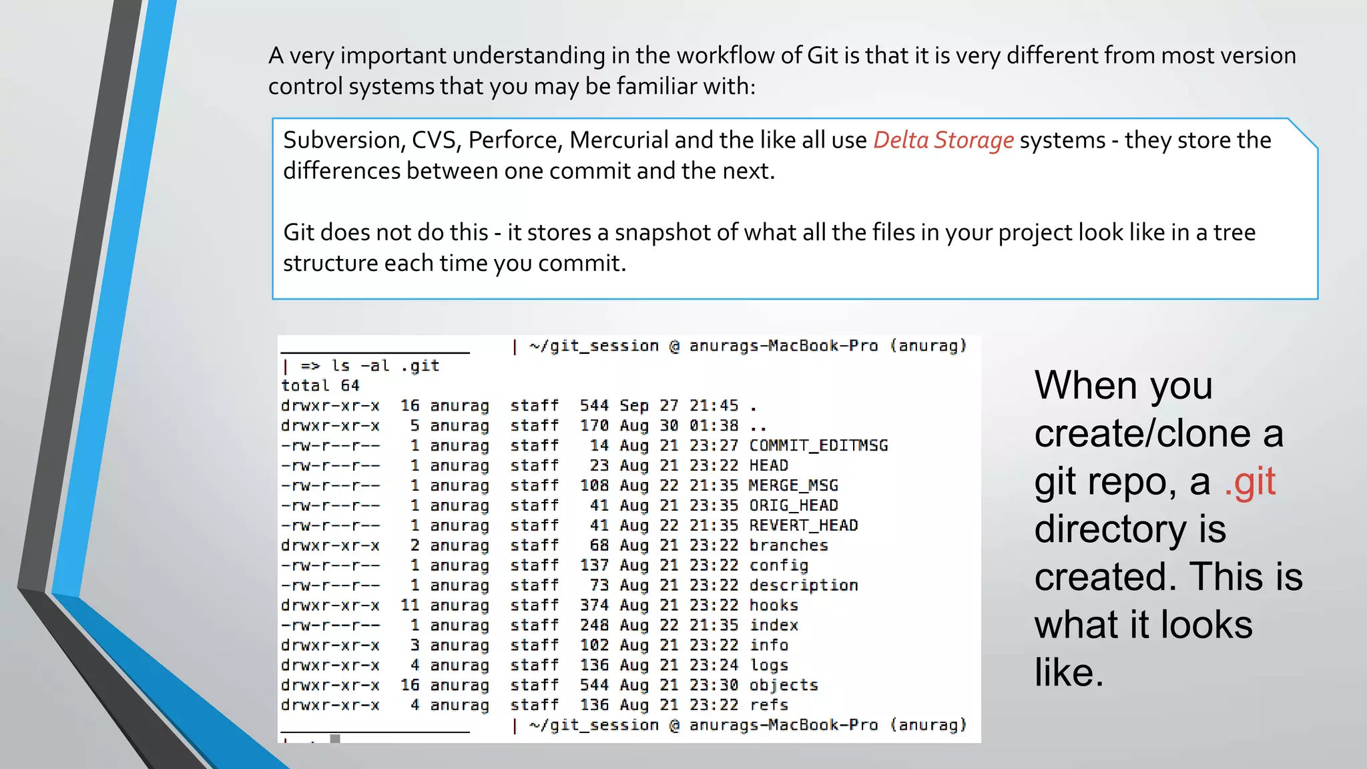
Task: Click the top '~/git_session' prompt text
Action: coord(594,346)
